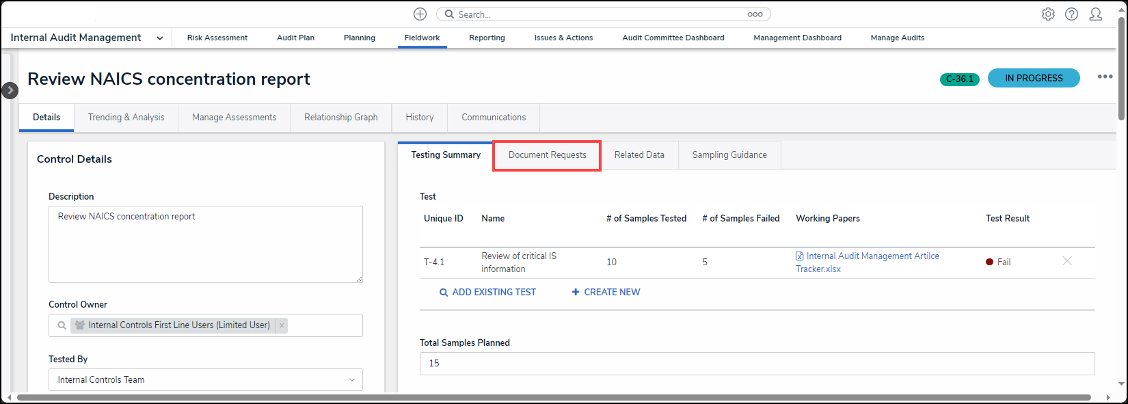Remove test T-4.1 with the X icon

coord(1066,261)
